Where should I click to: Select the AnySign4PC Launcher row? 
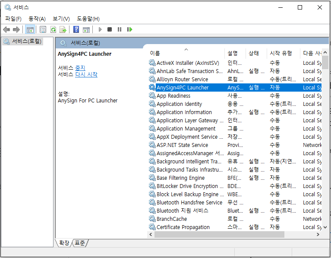(x=235, y=87)
